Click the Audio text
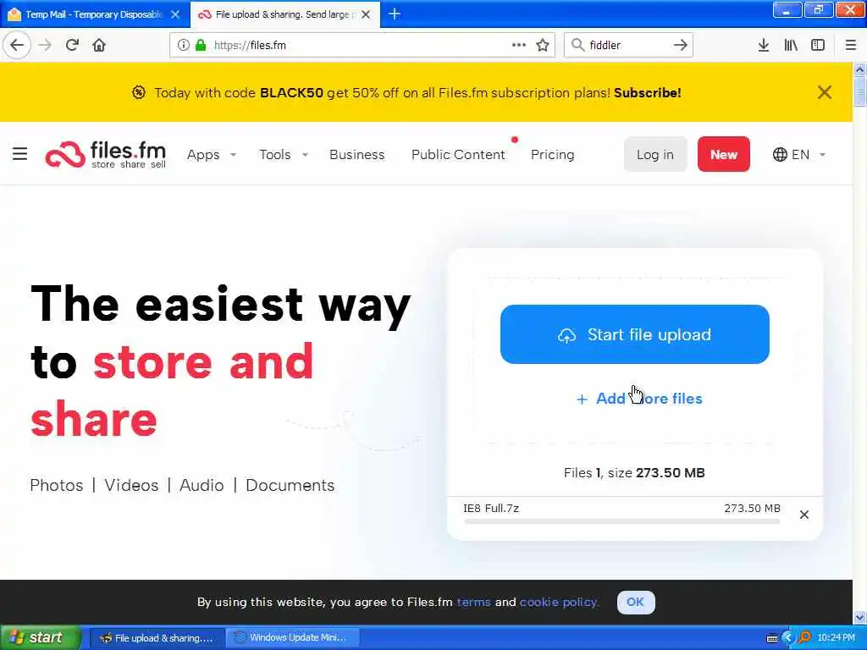This screenshot has width=867, height=650. point(202,485)
